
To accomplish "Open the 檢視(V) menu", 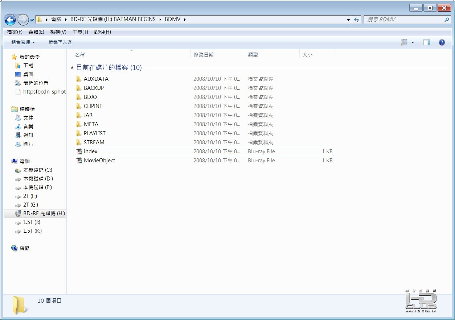I will tap(58, 32).
